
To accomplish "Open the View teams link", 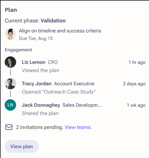I will (78, 127).
